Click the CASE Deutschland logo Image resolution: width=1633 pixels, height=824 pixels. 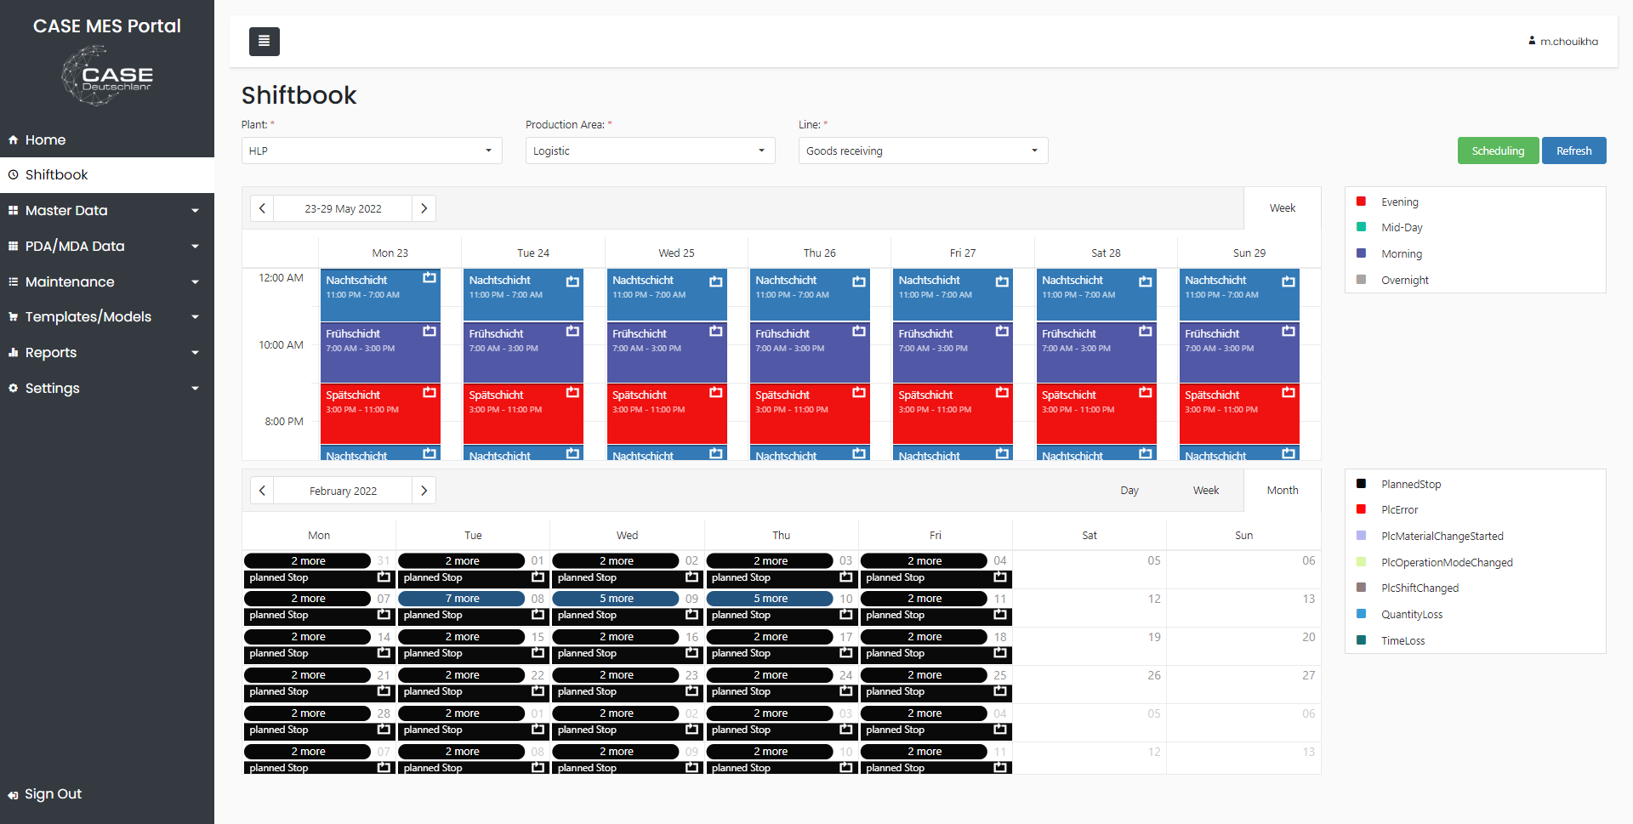click(x=107, y=76)
